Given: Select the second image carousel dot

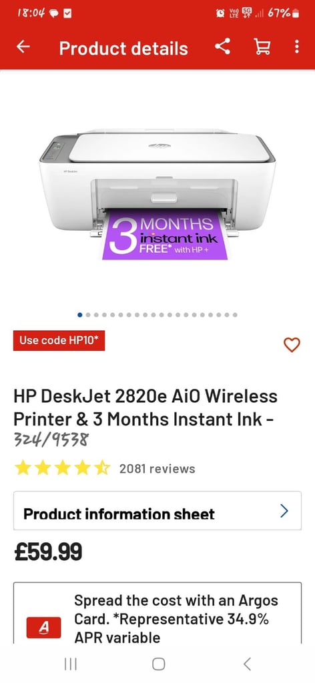Looking at the screenshot, I should (88, 315).
